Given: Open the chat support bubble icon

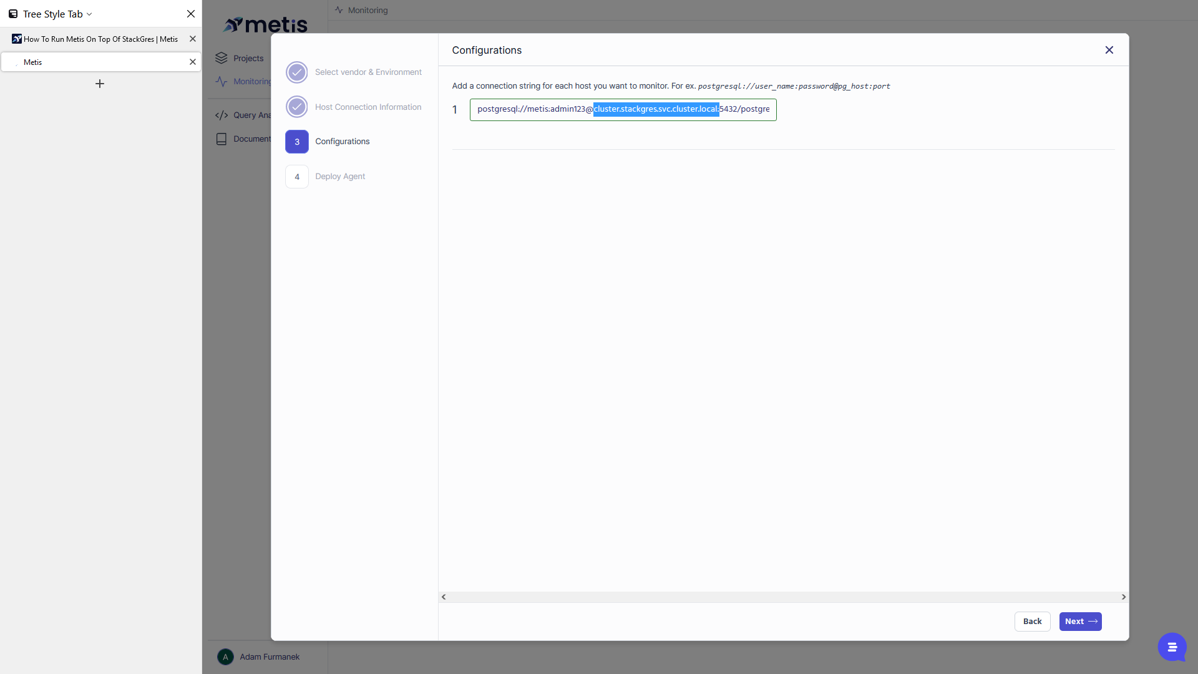Looking at the screenshot, I should point(1172,647).
